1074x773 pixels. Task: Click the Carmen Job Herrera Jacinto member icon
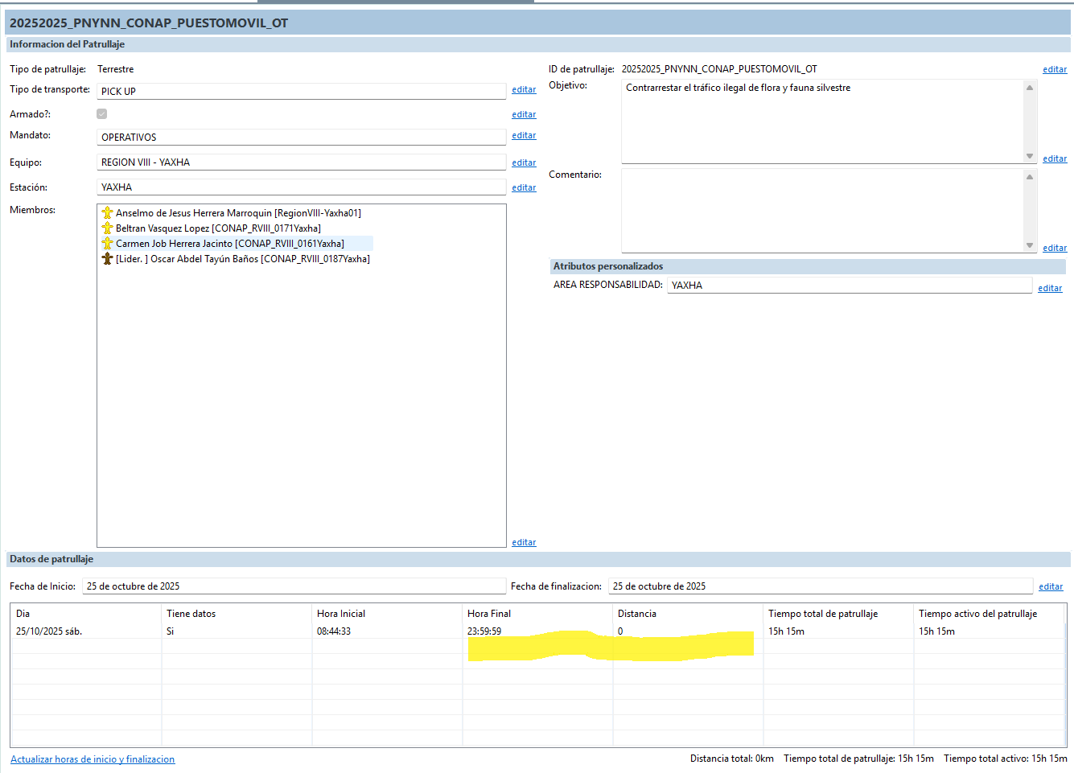(107, 244)
